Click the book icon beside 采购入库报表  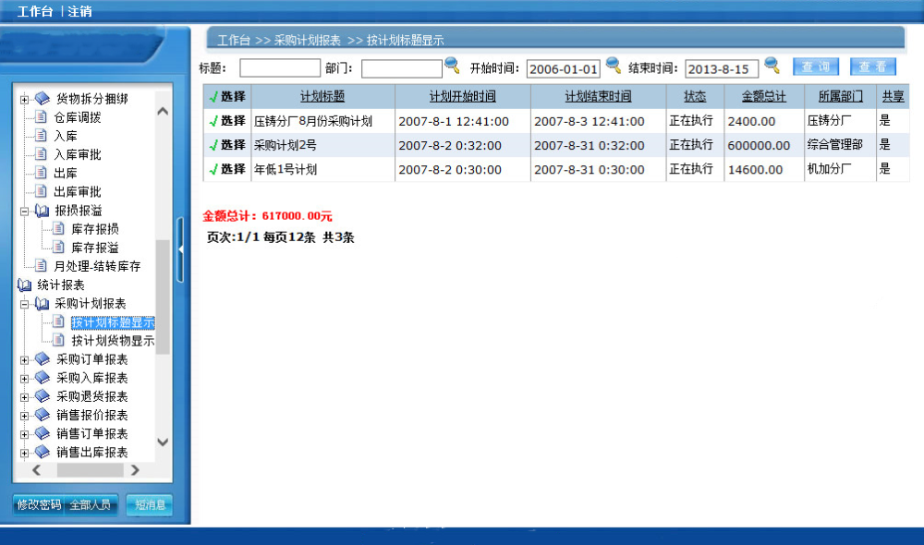[42, 378]
